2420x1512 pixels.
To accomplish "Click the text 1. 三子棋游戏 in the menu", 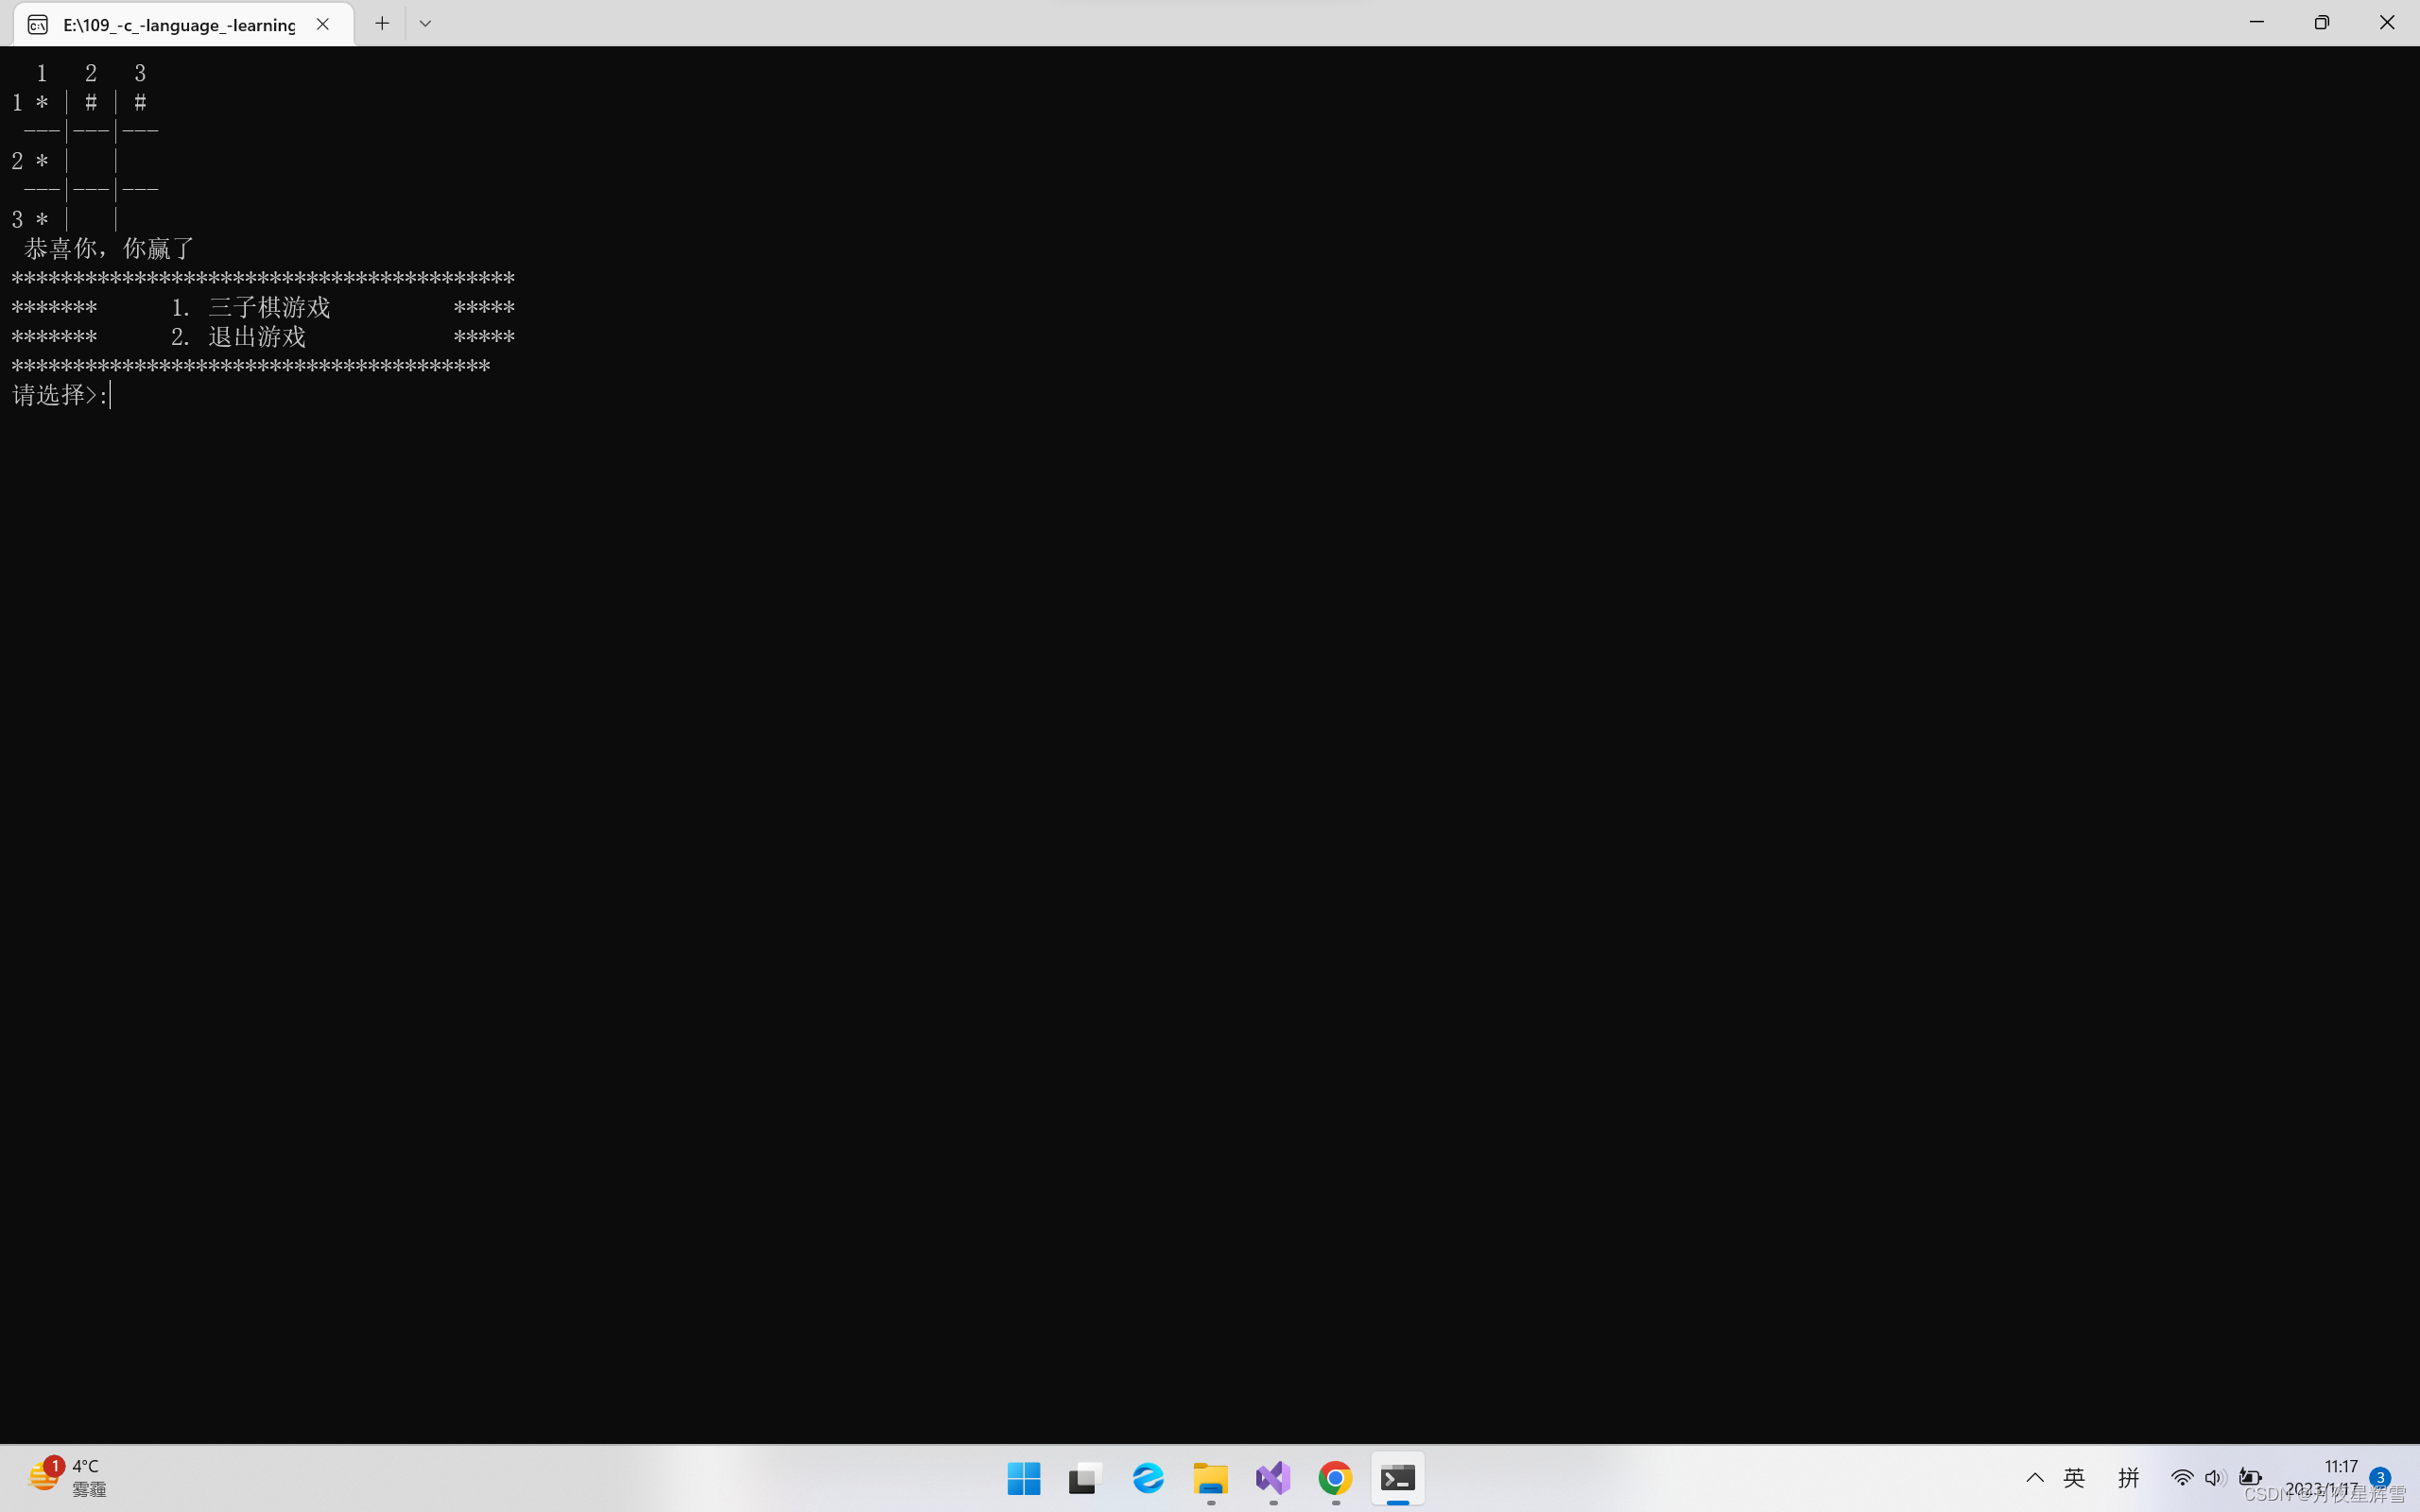I will tap(250, 307).
